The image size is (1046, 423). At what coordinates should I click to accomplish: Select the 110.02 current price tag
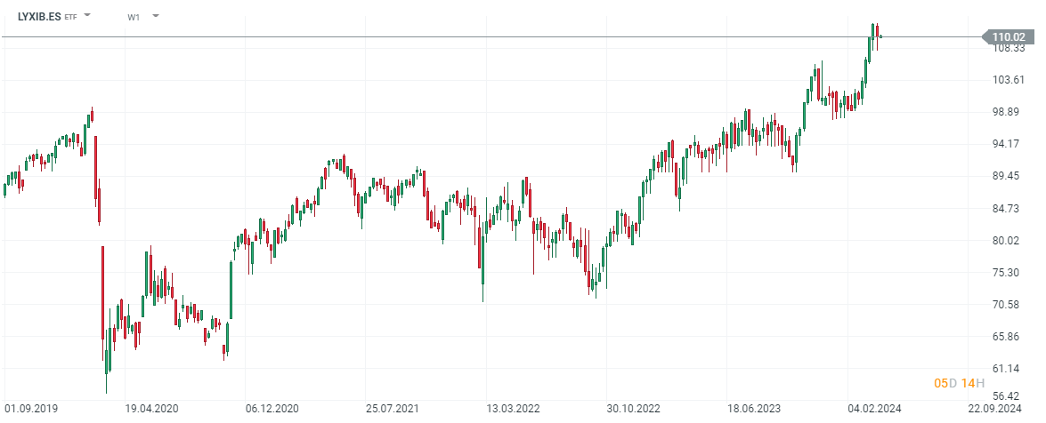point(1008,36)
